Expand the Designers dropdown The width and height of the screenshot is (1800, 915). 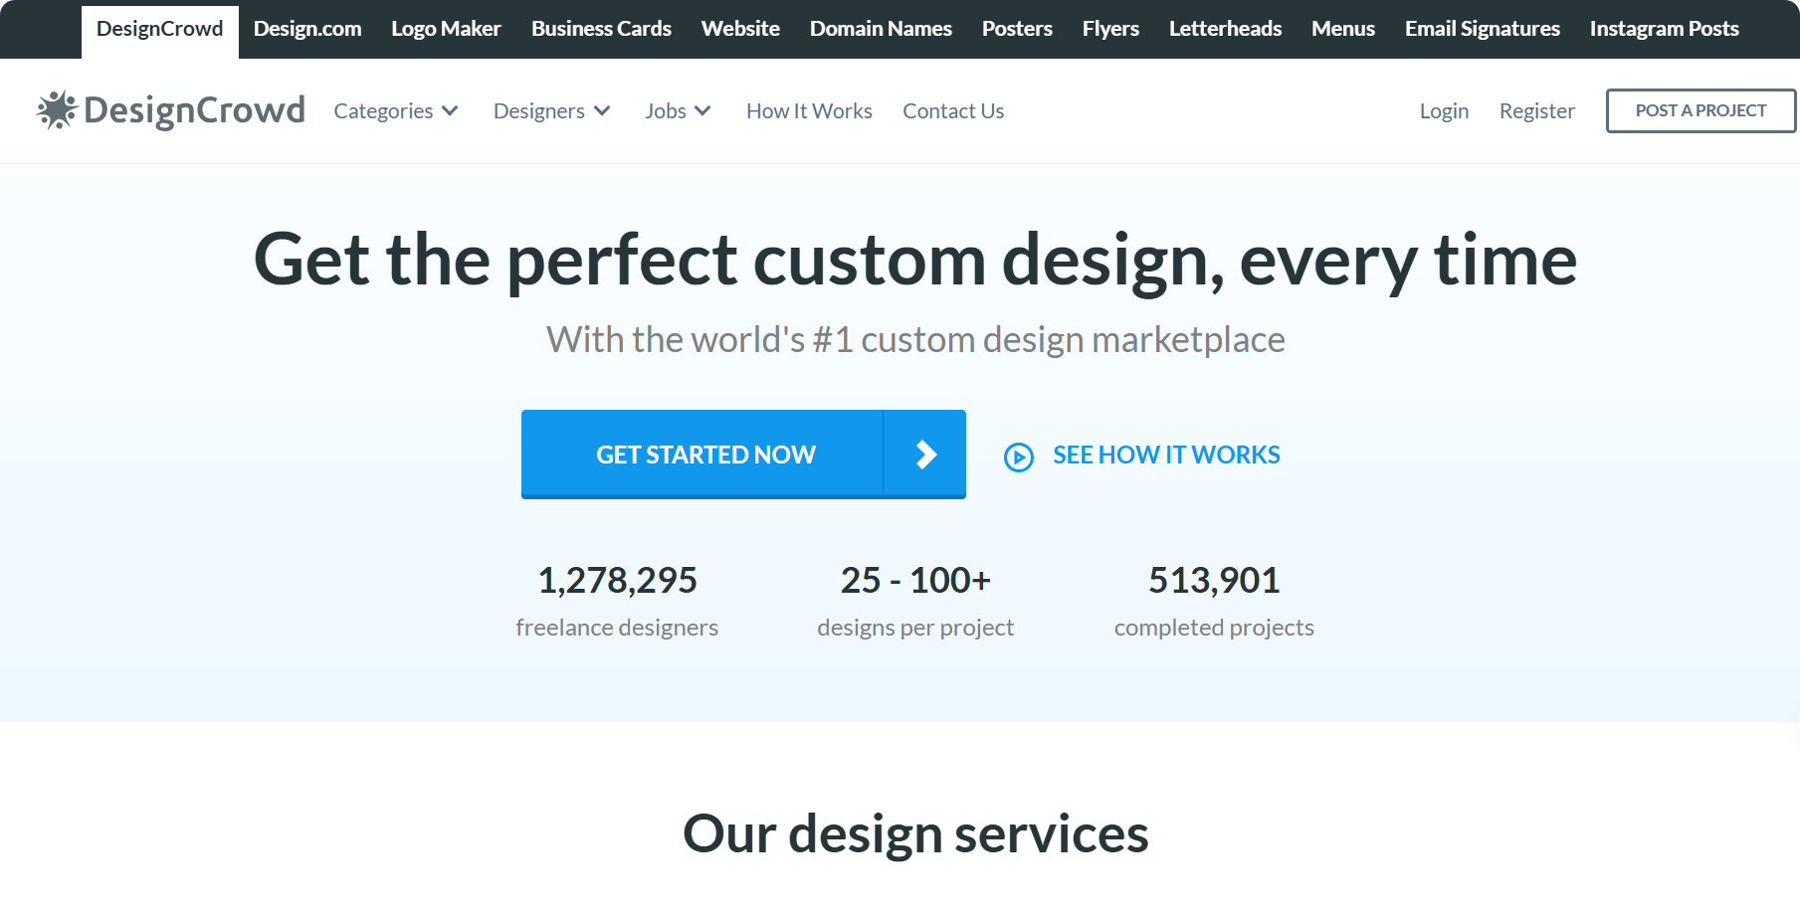pos(552,111)
